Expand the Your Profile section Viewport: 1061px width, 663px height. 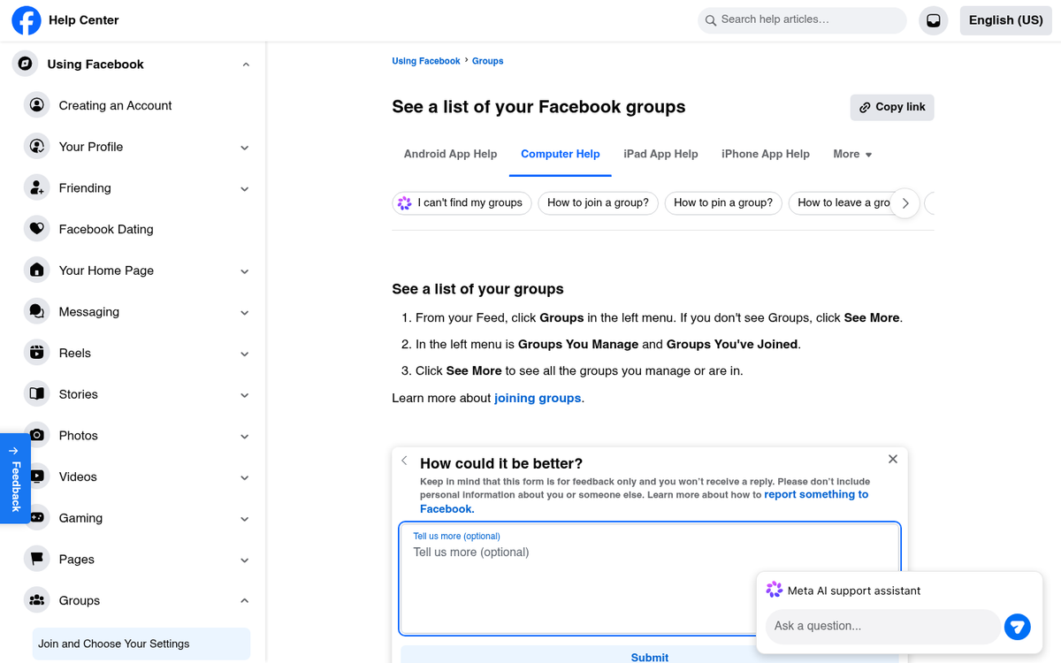[244, 147]
